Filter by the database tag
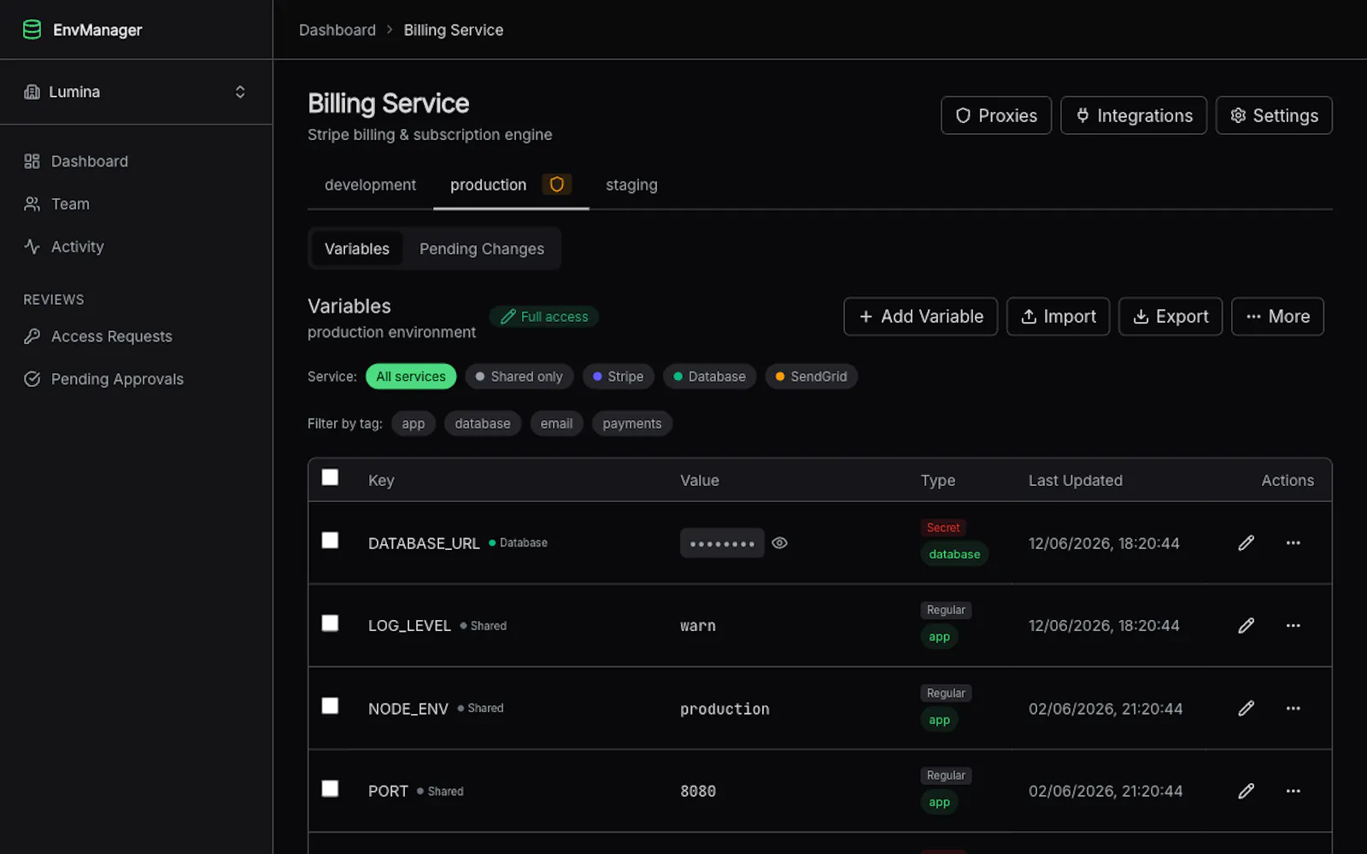 point(483,424)
